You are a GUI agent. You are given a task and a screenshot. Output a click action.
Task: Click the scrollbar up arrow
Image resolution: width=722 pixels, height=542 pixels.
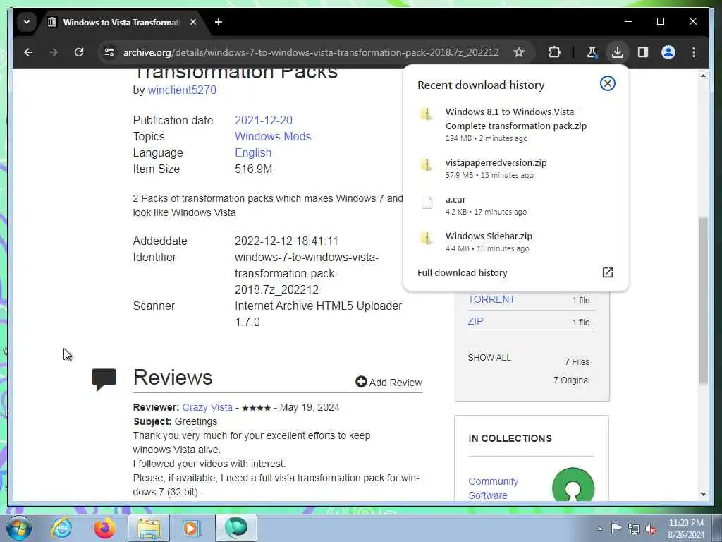(x=703, y=76)
